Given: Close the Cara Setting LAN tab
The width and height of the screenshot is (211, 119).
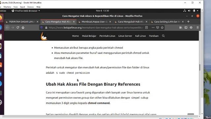Looking at the screenshot, I should [183, 21].
